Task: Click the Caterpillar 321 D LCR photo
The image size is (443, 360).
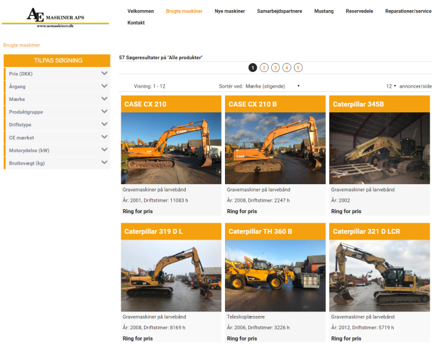Action: [379, 276]
